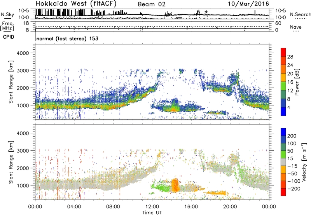Click the 'N.Search' legend label
Viewport: 311px width, 215px height.
[300, 14]
